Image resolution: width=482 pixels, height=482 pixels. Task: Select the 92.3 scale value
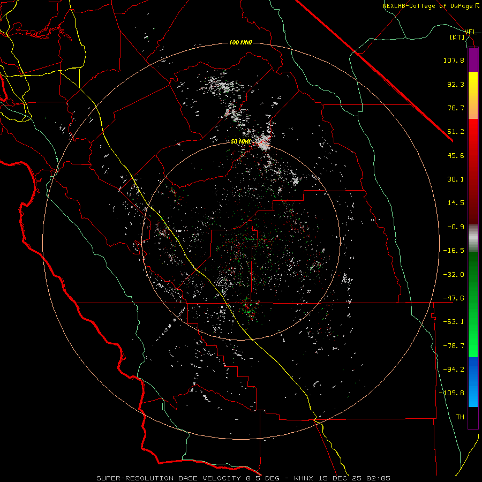tap(456, 84)
